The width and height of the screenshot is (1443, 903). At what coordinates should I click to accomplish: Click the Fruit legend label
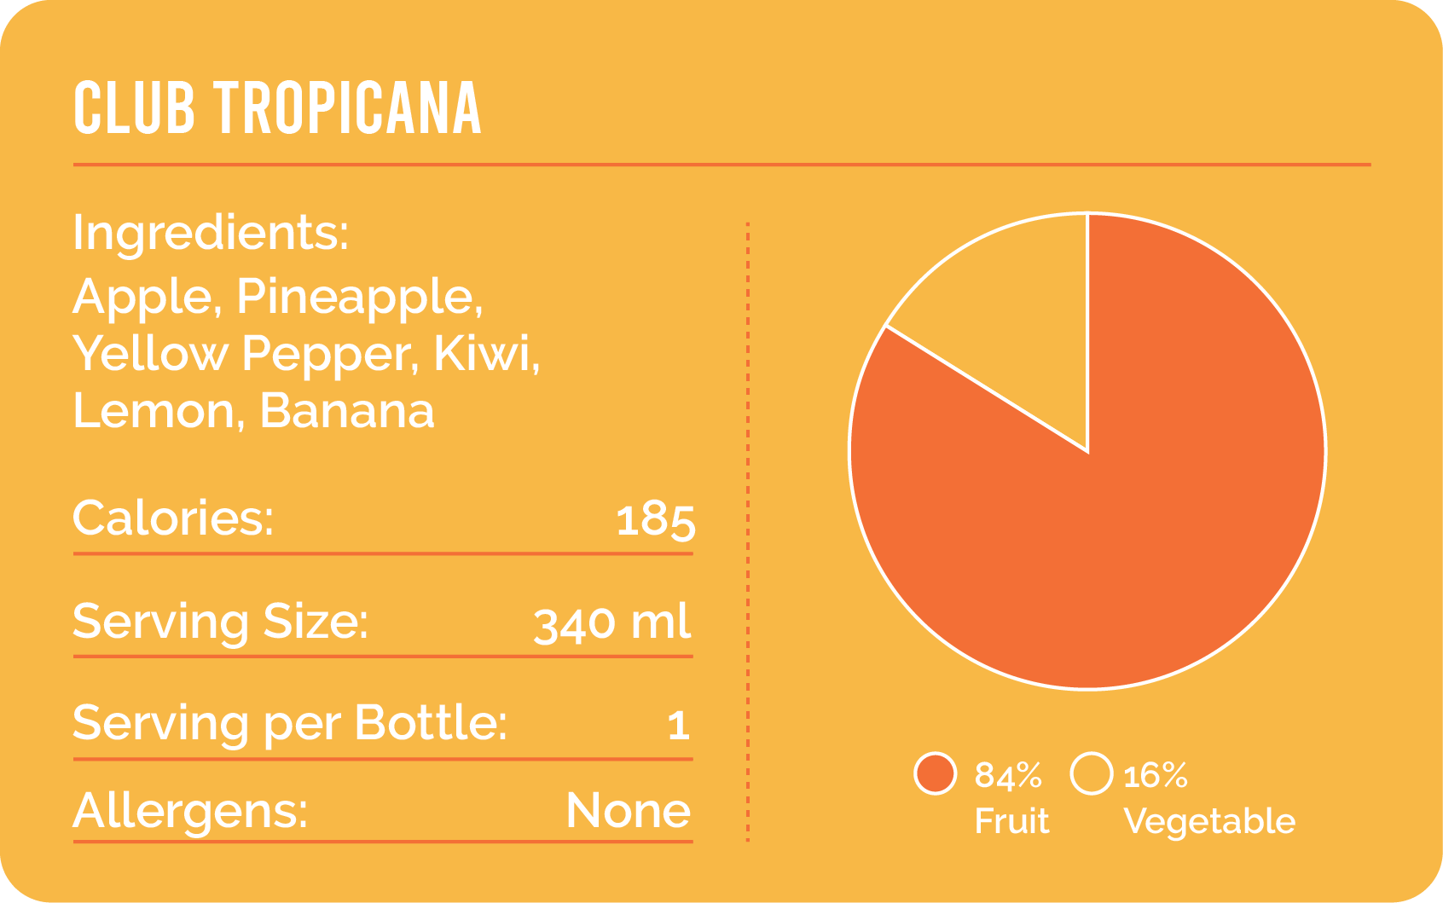1011,821
